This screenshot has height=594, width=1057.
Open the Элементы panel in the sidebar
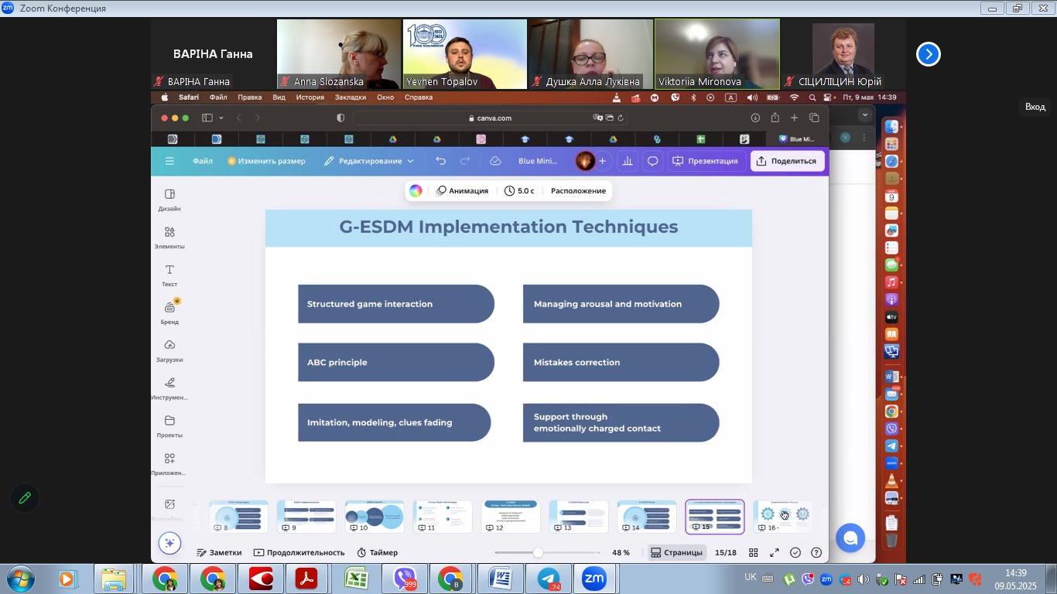point(169,237)
